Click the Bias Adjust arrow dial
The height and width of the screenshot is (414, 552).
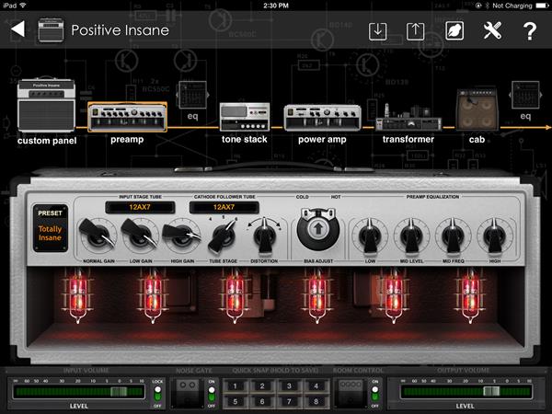[318, 229]
